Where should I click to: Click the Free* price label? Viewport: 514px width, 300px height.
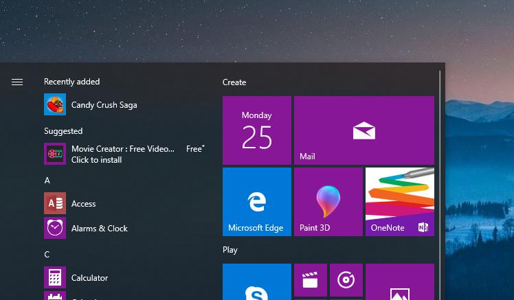point(195,149)
